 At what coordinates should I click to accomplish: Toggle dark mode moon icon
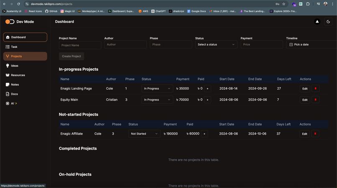328,22
